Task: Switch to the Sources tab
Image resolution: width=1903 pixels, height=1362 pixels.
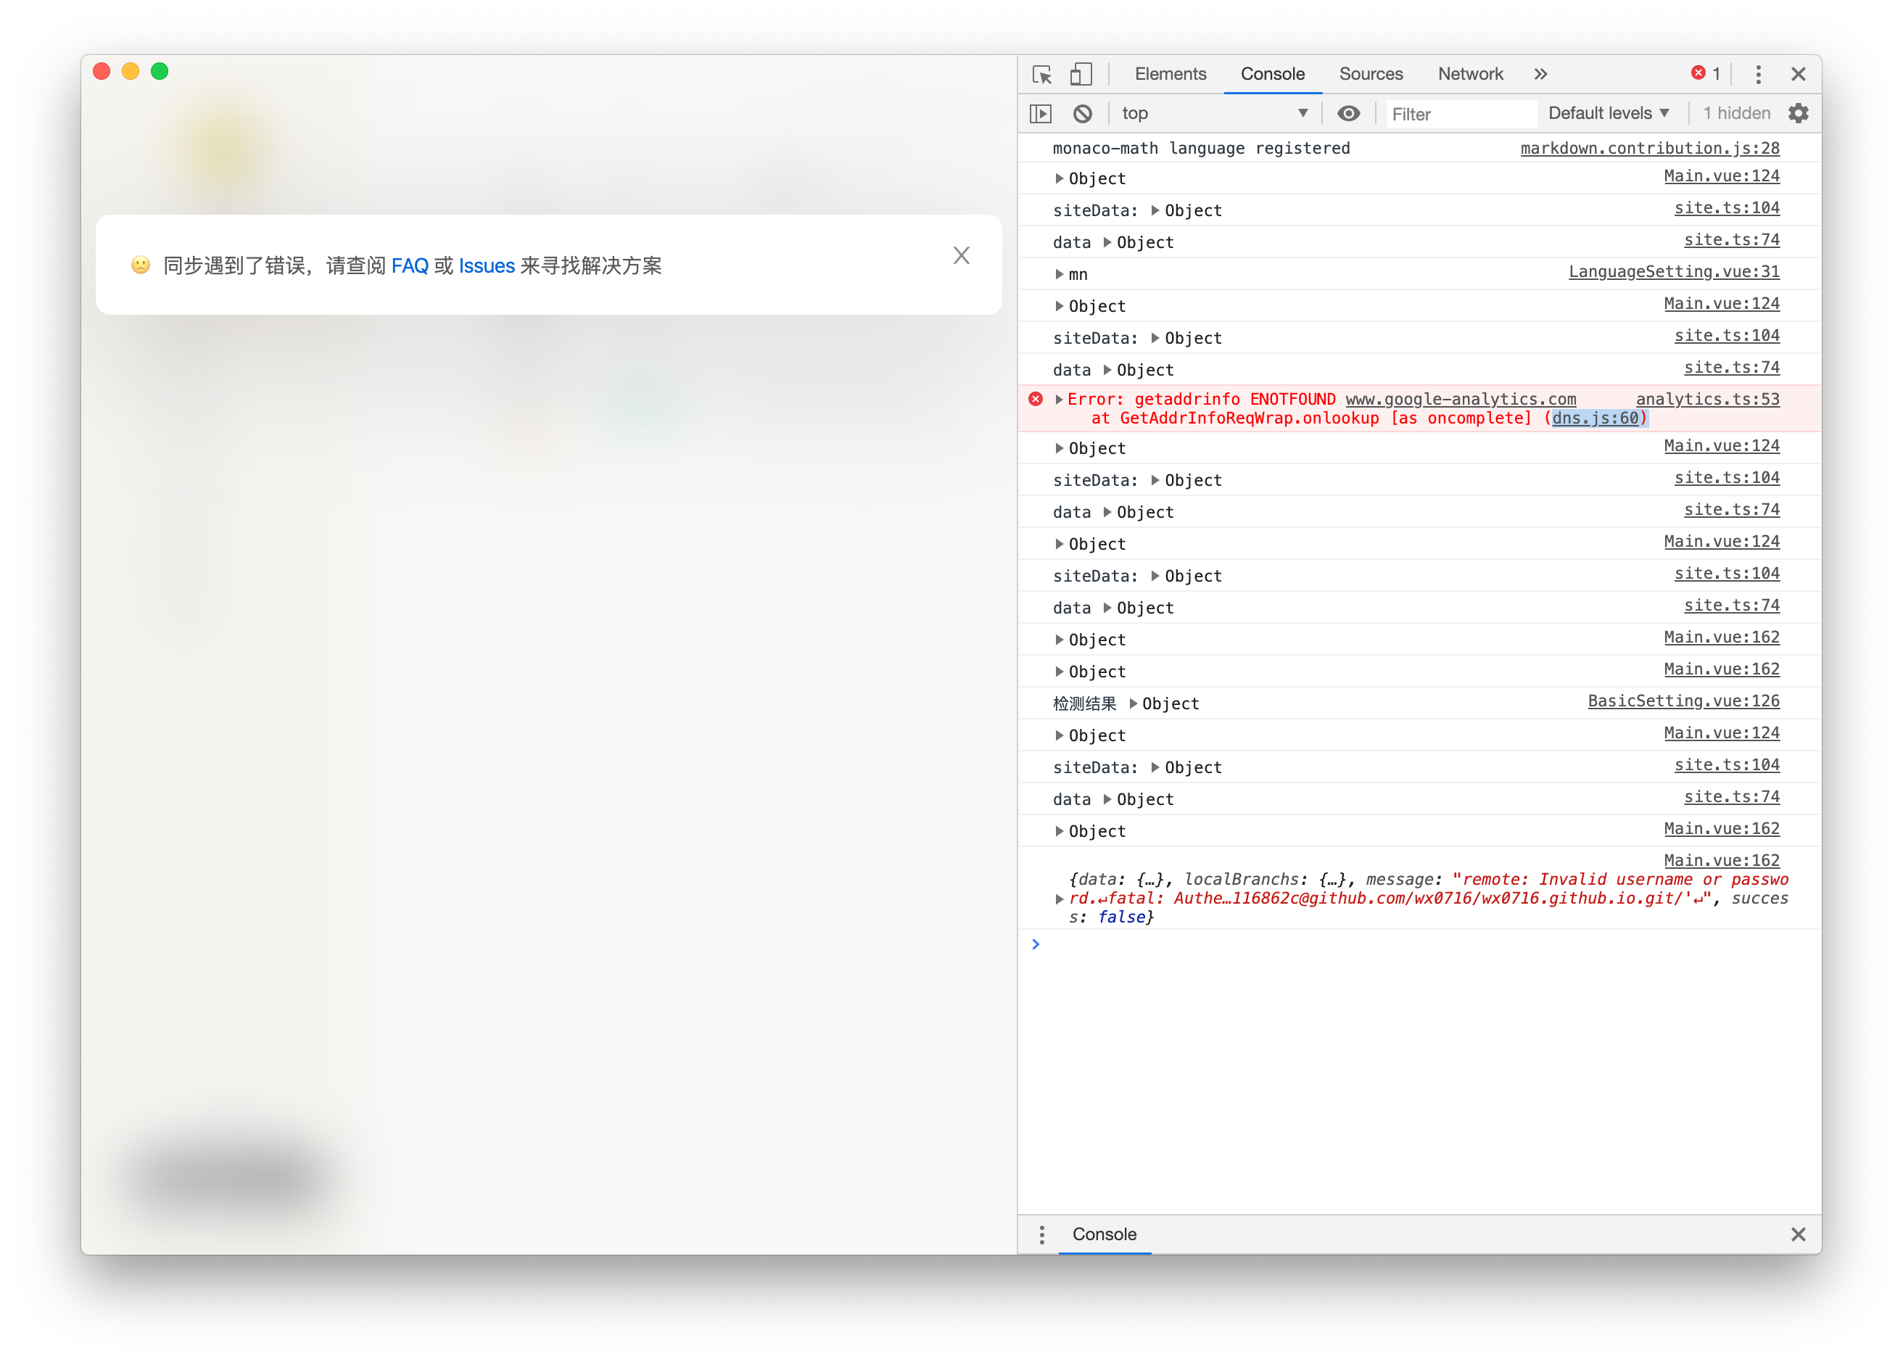Action: [x=1371, y=74]
